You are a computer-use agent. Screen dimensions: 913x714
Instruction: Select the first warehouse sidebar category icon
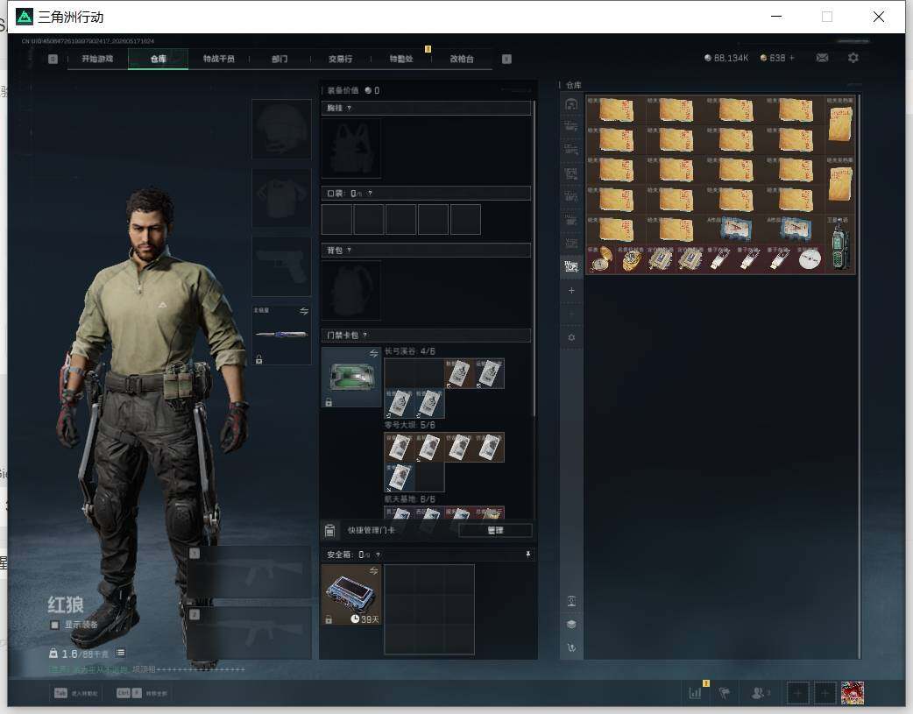(571, 104)
